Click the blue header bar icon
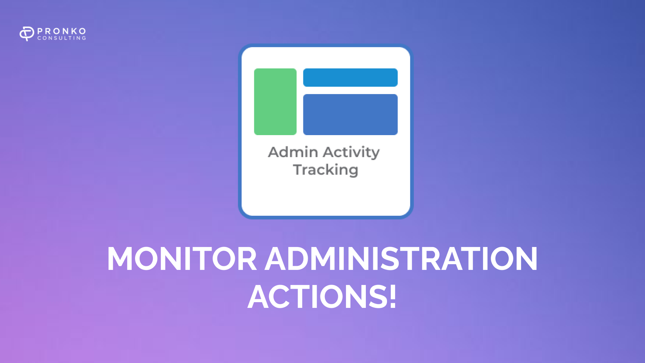This screenshot has width=645, height=363. tap(350, 78)
